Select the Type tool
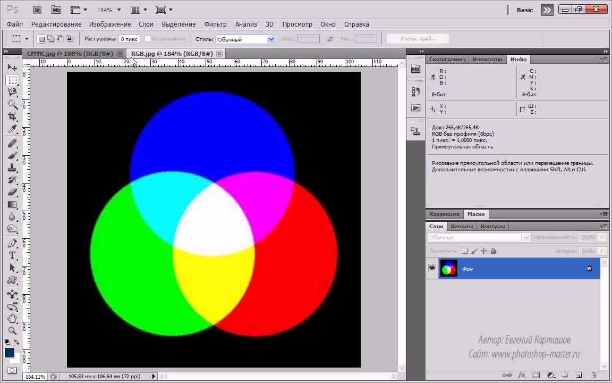612x383 pixels. [x=12, y=255]
